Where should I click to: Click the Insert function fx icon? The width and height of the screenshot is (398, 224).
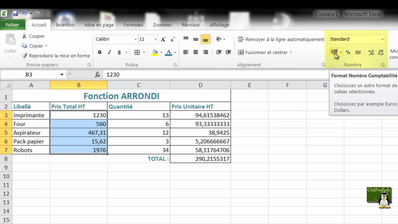click(97, 75)
